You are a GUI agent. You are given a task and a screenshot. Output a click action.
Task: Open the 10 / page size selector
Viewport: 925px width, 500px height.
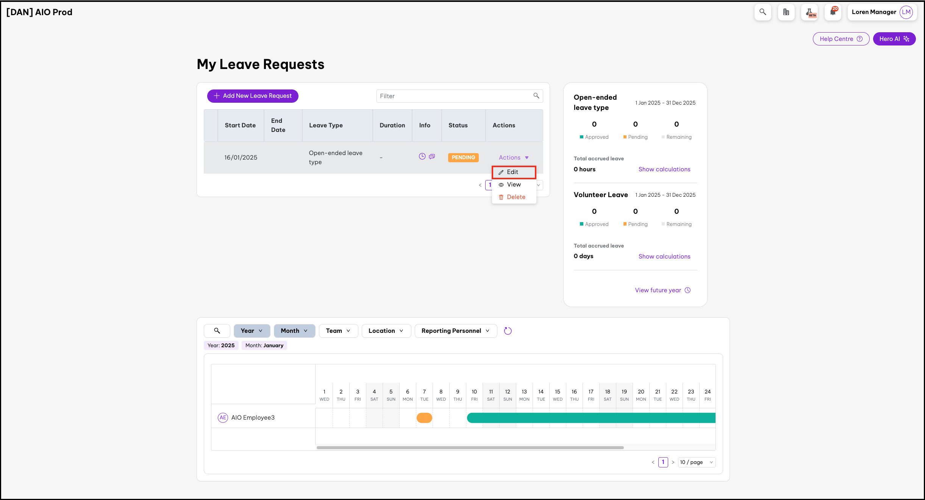[x=696, y=462]
